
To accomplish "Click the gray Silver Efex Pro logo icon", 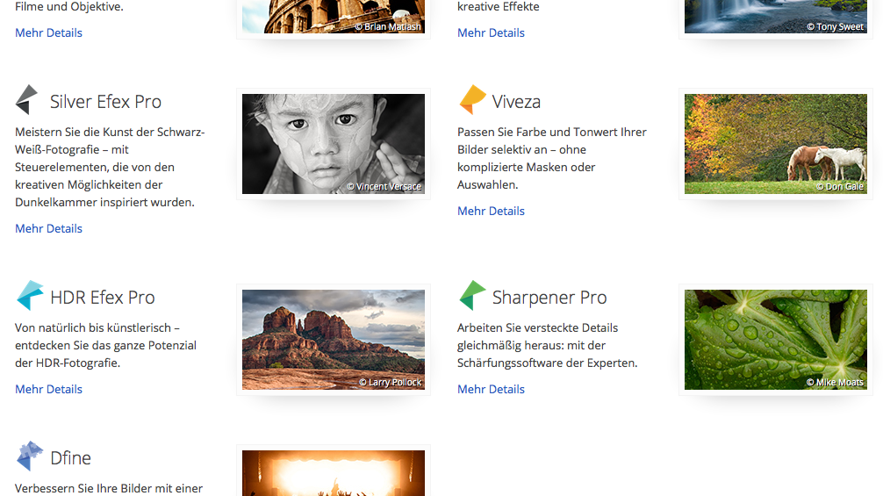I will point(27,100).
